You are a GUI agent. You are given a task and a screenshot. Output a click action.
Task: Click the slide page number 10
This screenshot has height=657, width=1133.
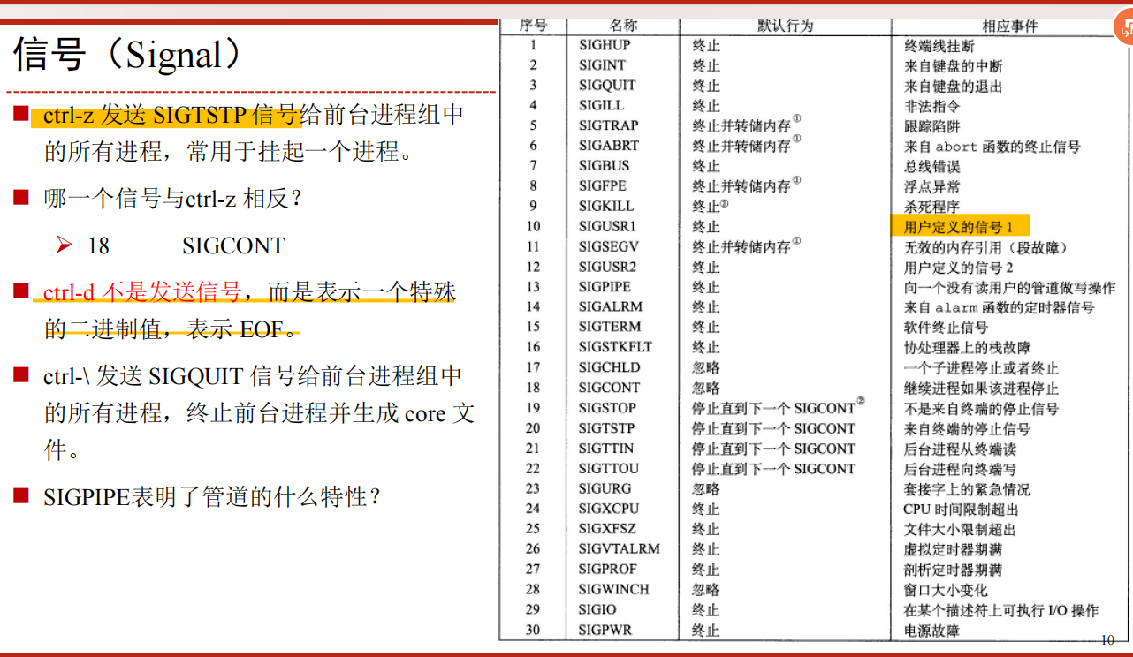click(1108, 641)
